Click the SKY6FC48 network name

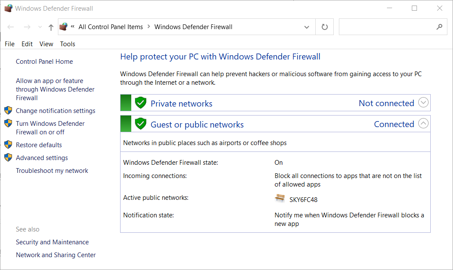pyautogui.click(x=303, y=200)
